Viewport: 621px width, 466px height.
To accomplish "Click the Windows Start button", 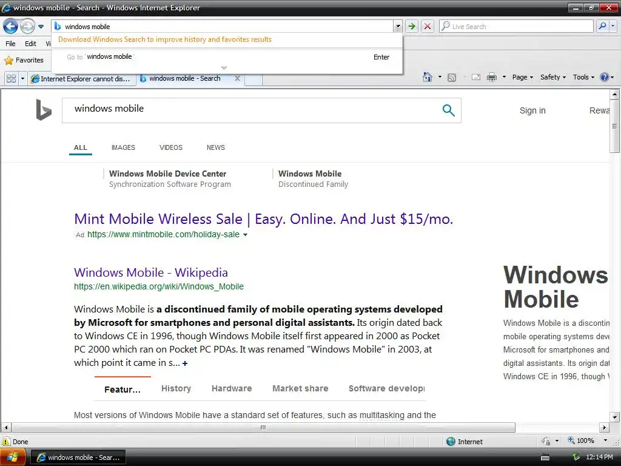I will (x=13, y=458).
